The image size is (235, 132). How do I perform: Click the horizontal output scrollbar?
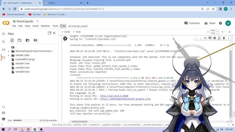click(80, 122)
